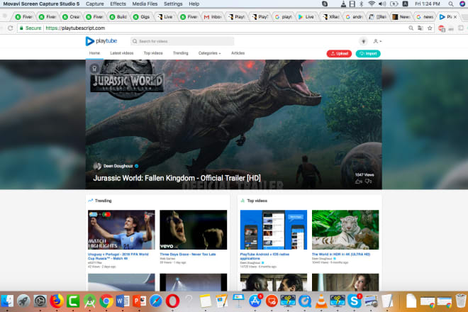Click the Wi-Fi status icon
This screenshot has height=312, width=468.
click(372, 4)
